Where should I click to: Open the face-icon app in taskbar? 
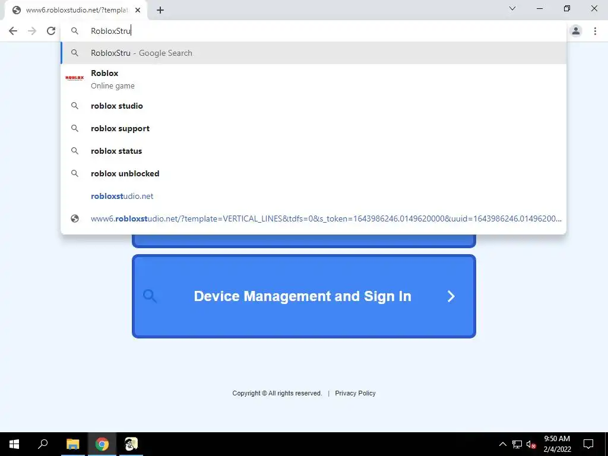131,444
